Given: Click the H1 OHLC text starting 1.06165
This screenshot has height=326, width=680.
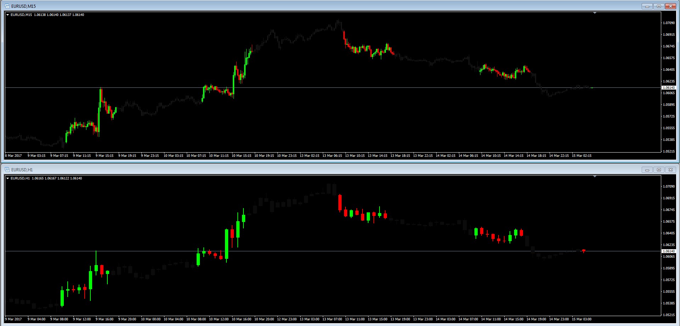Looking at the screenshot, I should (57, 178).
